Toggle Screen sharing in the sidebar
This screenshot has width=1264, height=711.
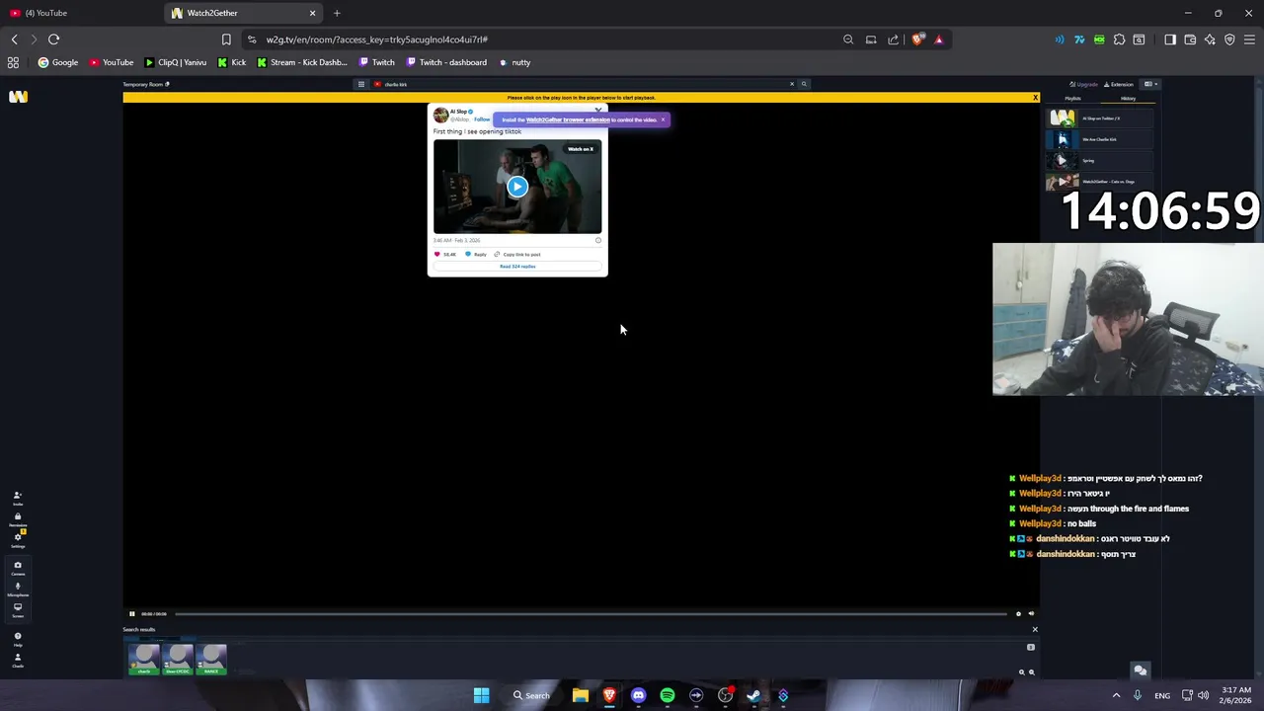coord(17,609)
